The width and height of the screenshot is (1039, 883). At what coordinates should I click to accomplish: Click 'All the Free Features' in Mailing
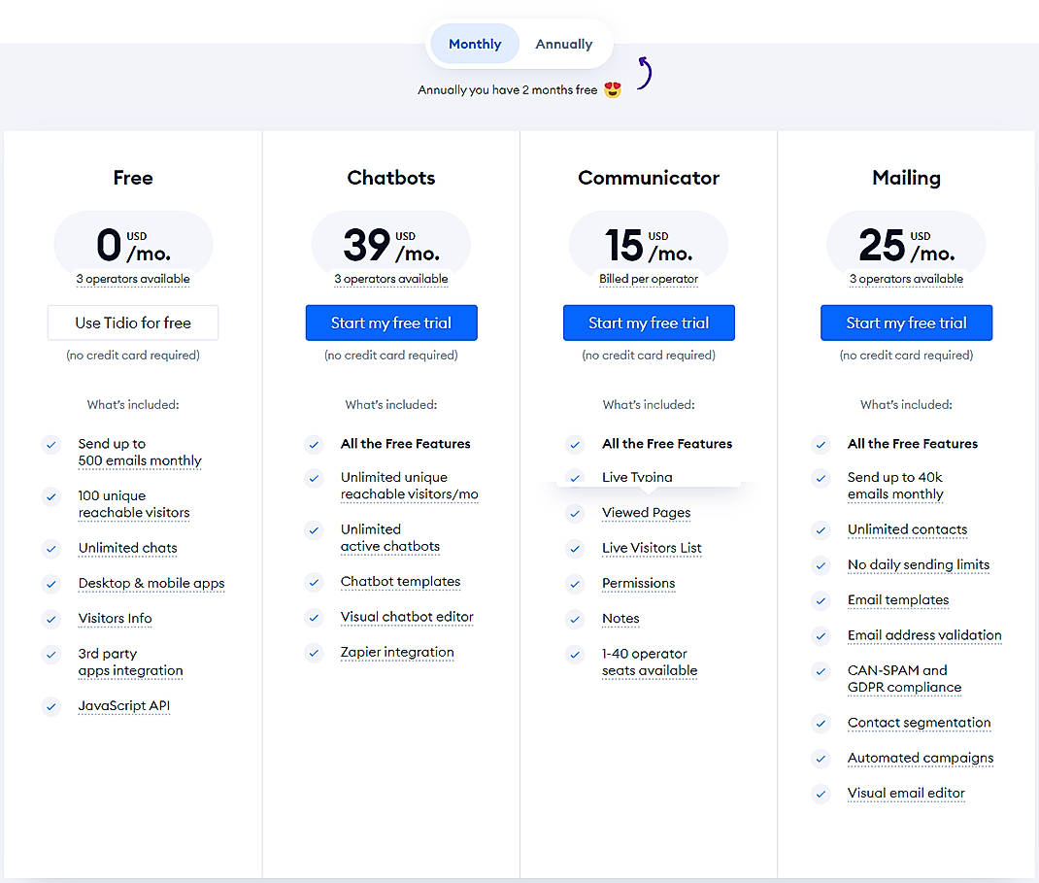[913, 444]
